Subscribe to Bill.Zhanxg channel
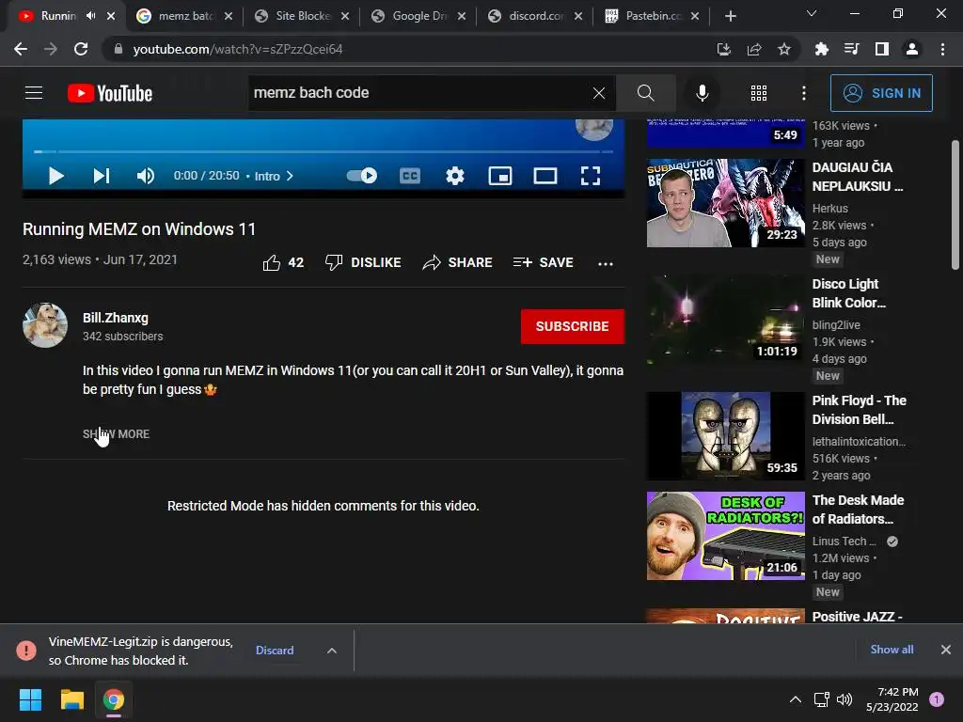 (x=573, y=326)
